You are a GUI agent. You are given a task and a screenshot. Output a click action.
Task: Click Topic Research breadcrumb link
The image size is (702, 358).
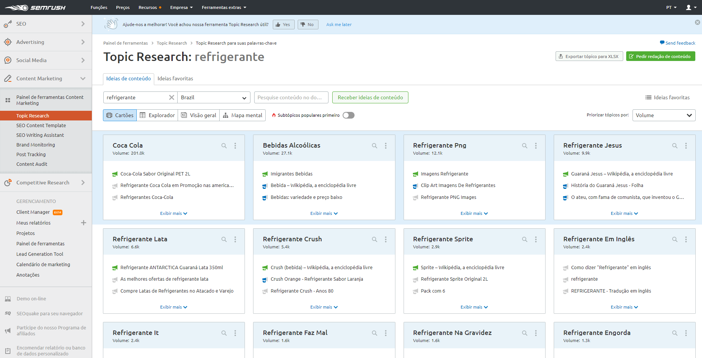pyautogui.click(x=172, y=43)
